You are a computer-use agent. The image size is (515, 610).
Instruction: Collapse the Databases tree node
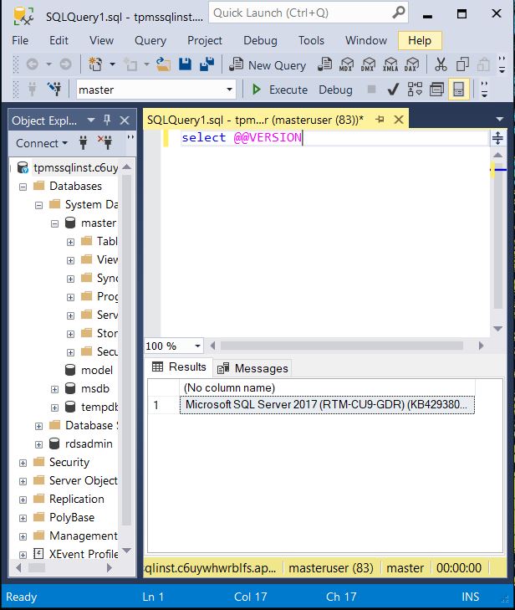pyautogui.click(x=23, y=187)
